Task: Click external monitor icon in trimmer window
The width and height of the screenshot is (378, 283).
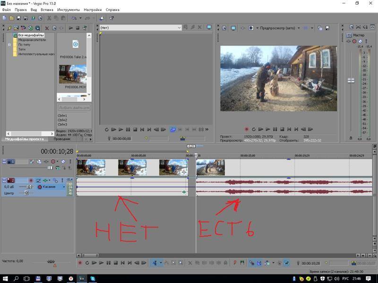Action: coord(209,27)
